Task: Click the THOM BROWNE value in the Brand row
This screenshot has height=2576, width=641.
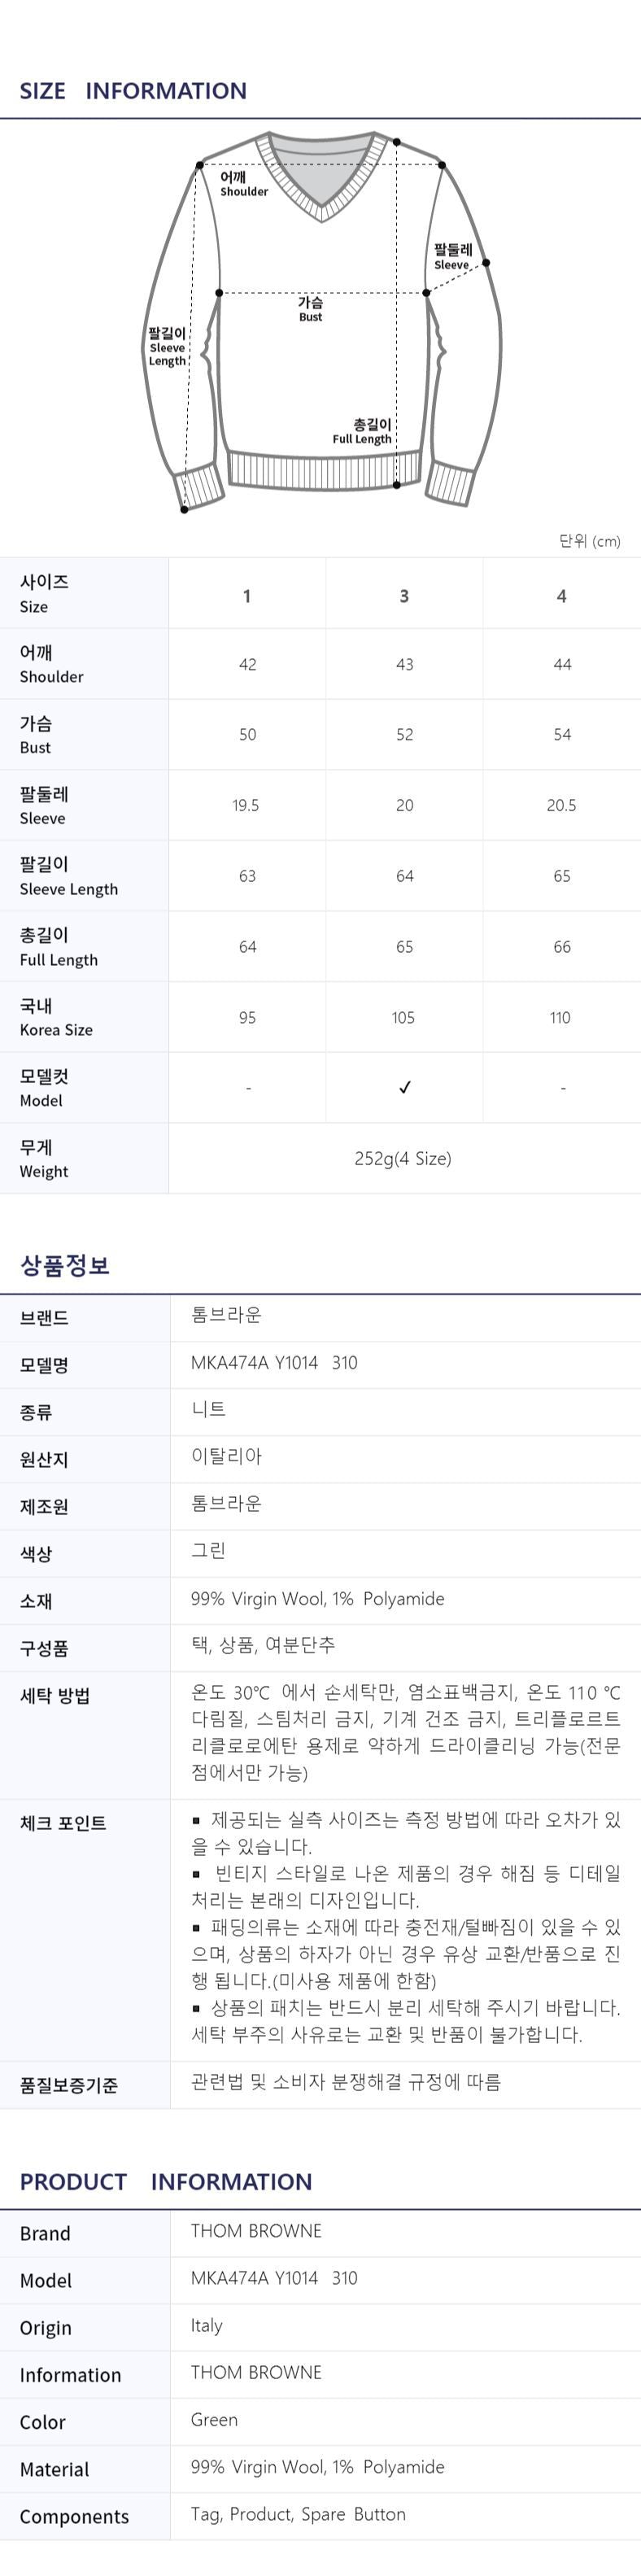Action: (x=256, y=2231)
